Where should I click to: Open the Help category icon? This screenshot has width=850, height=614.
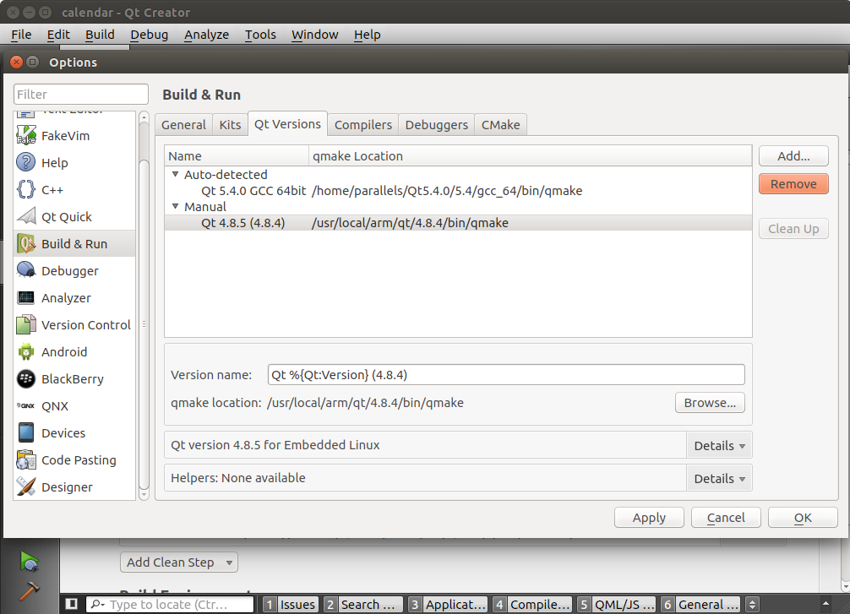point(26,162)
